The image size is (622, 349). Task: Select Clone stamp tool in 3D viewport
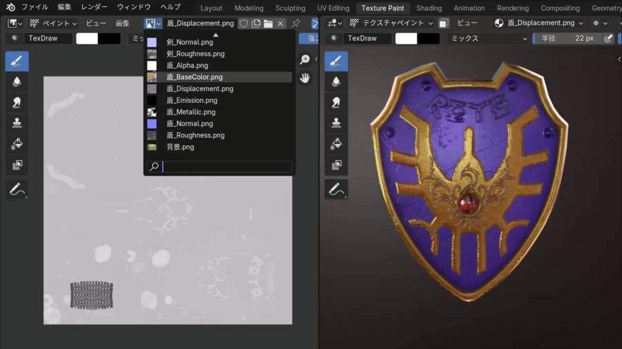tap(336, 123)
